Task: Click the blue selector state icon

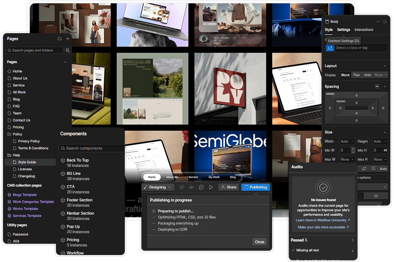Action: click(330, 48)
